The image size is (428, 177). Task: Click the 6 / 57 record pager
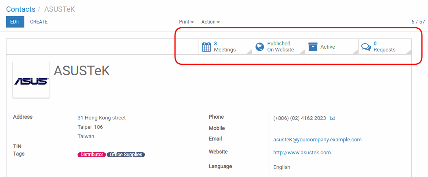[418, 22]
